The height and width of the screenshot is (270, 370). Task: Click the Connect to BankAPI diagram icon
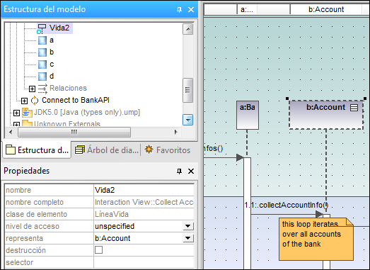[x=35, y=101]
